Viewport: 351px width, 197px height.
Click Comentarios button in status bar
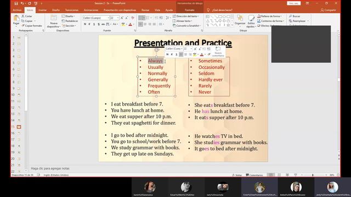pos(254,175)
